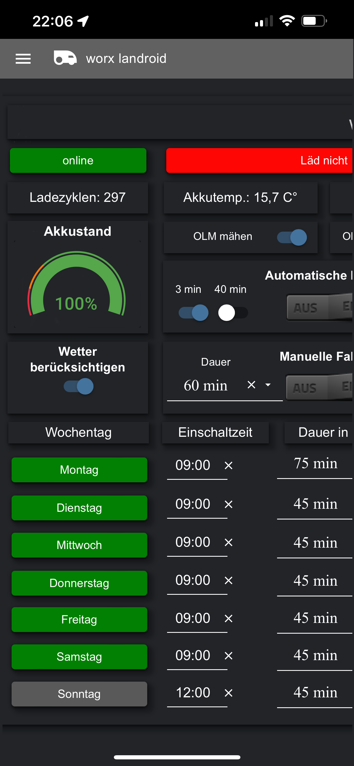
Task: Clear the Sonntag 12:00 time
Action: click(x=228, y=693)
